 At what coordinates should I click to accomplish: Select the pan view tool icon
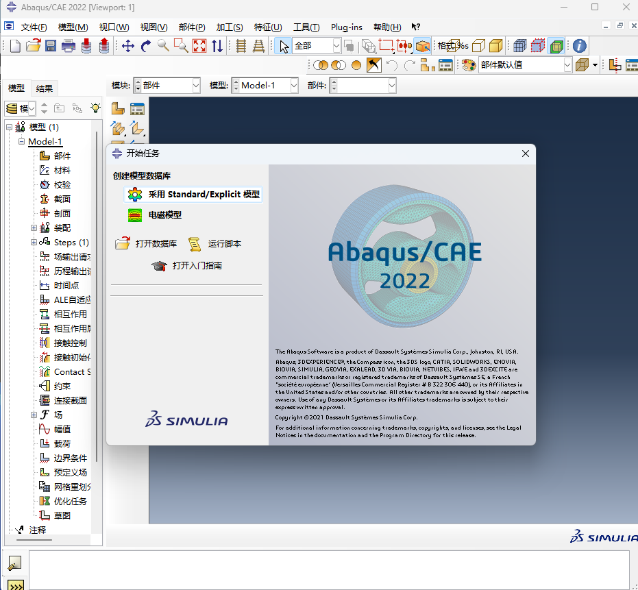point(127,46)
